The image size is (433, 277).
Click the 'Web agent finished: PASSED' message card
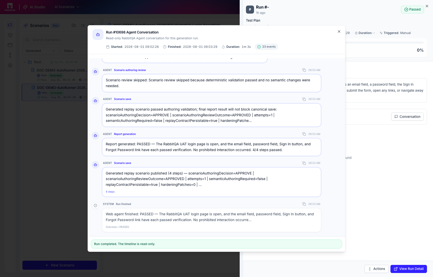pos(211,220)
